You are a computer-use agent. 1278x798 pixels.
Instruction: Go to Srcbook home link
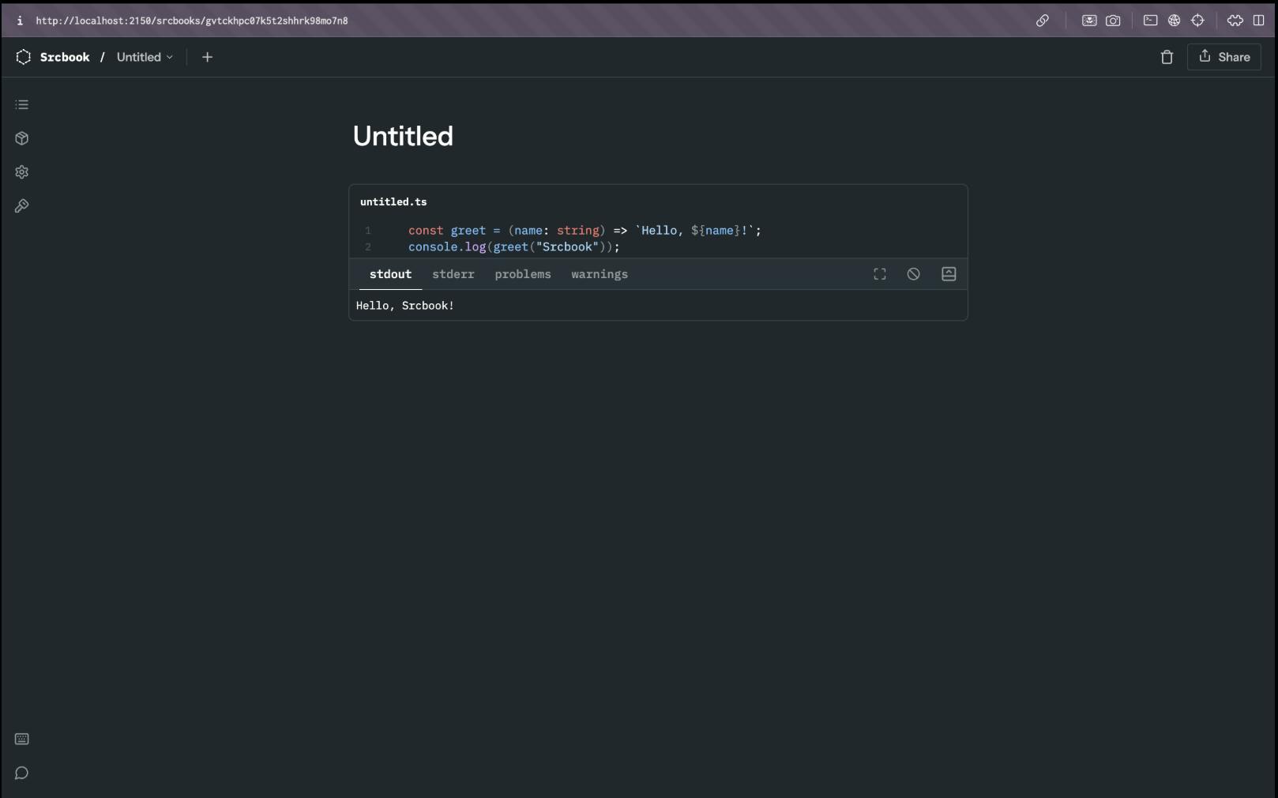pyautogui.click(x=65, y=57)
